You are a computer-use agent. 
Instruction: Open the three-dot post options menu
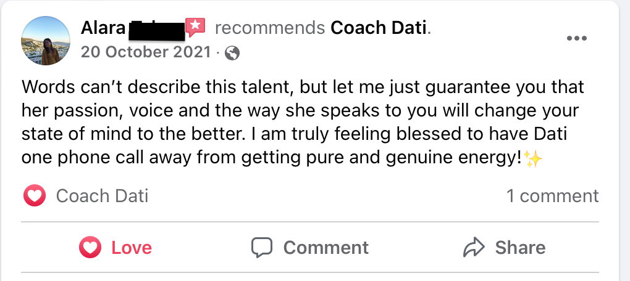tap(576, 38)
